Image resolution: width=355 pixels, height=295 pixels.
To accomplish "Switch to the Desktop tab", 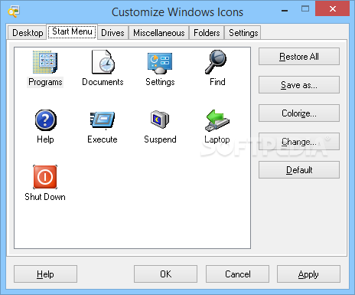I will (x=28, y=33).
